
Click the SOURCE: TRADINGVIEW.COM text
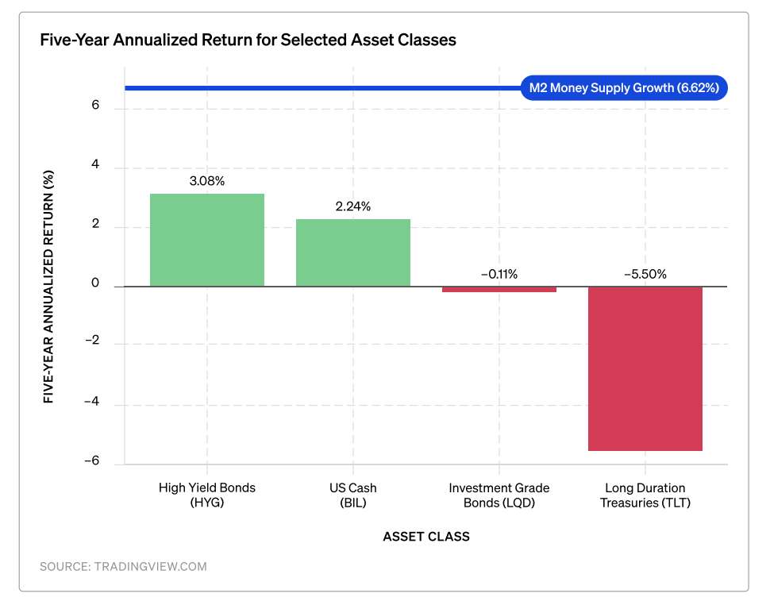(123, 567)
